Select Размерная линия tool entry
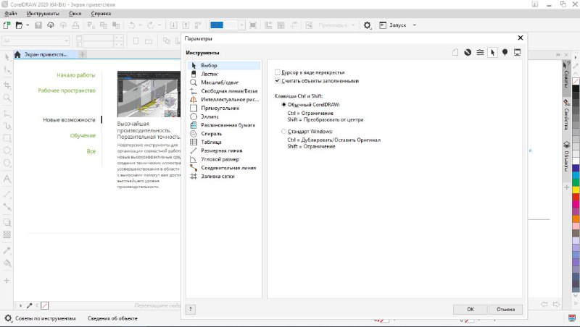This screenshot has height=327, width=580. pos(224,150)
